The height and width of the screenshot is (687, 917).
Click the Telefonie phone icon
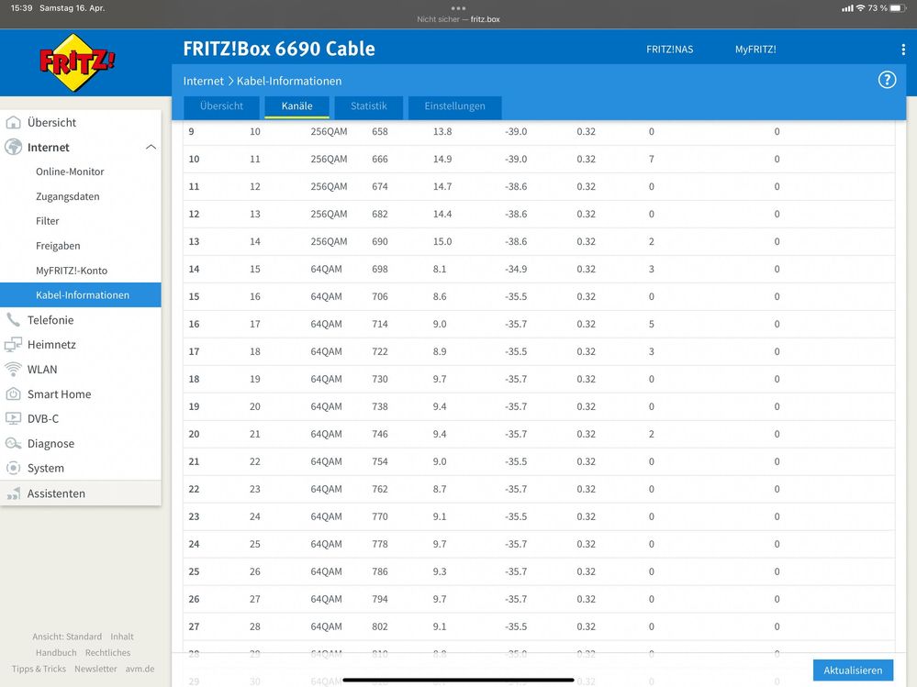13,319
